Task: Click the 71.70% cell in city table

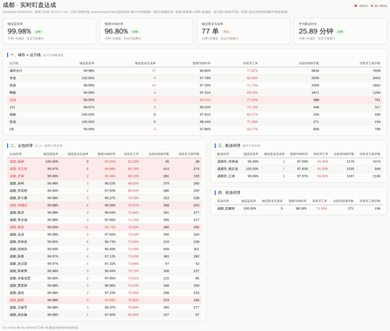Action: pos(252,85)
